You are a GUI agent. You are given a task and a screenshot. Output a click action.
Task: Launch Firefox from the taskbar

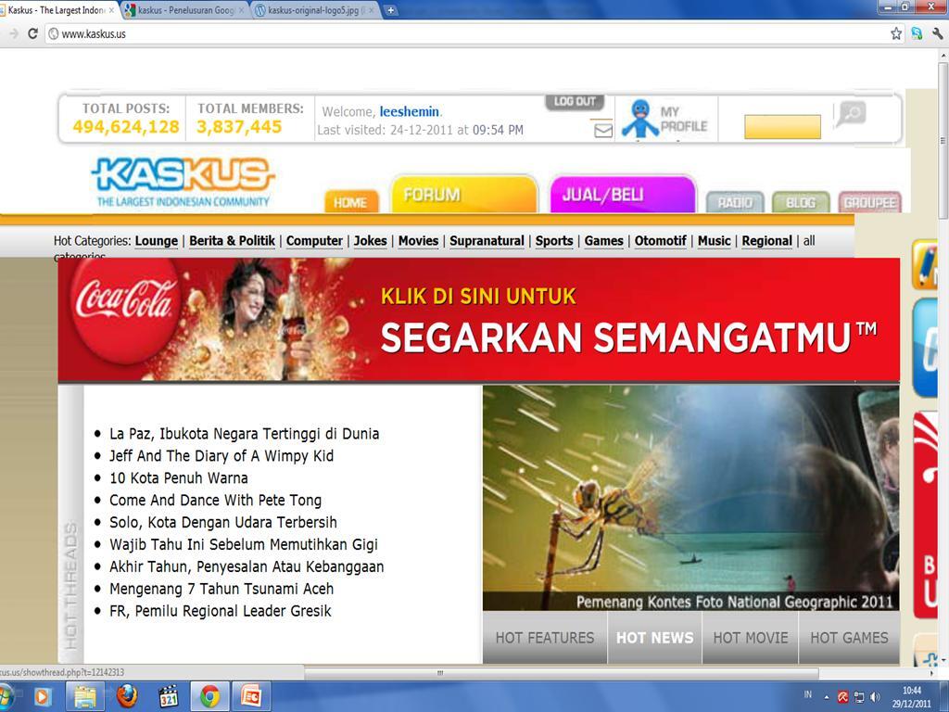point(127,695)
